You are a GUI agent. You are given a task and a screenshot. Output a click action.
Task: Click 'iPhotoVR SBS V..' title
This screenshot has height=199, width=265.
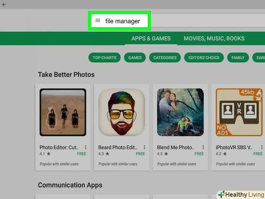point(234,147)
